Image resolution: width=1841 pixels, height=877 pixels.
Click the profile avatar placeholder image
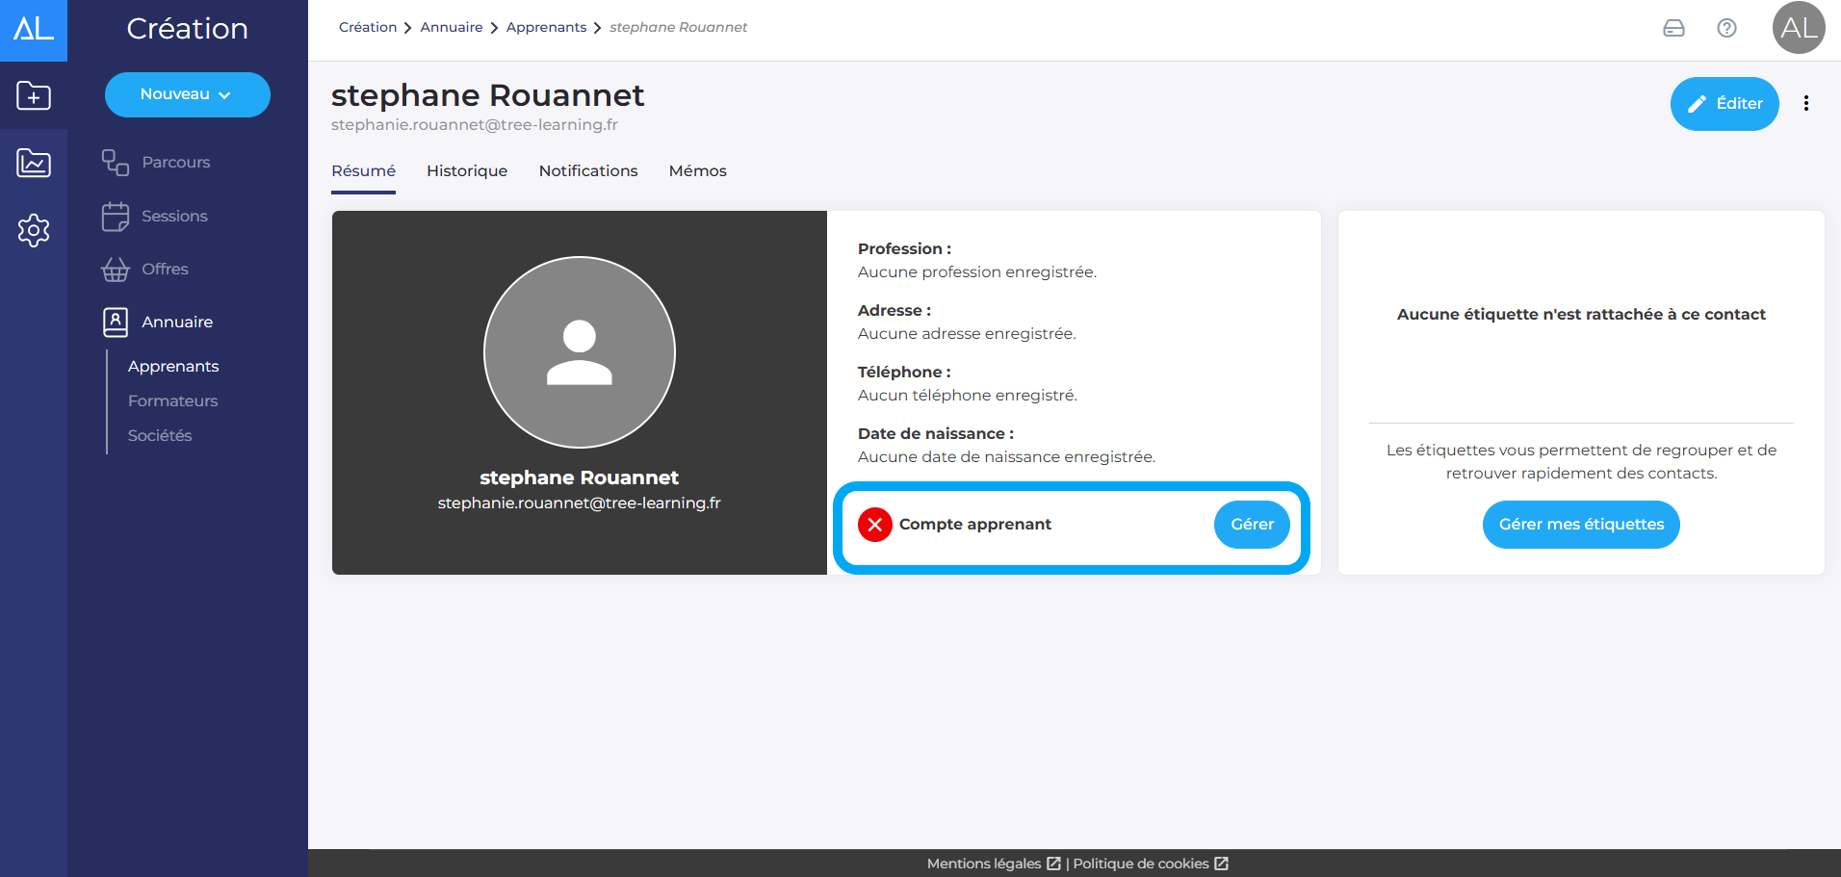pyautogui.click(x=579, y=352)
